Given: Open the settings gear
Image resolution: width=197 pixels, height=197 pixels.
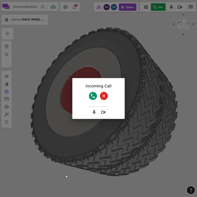Looking at the screenshot, I should 65,7.
